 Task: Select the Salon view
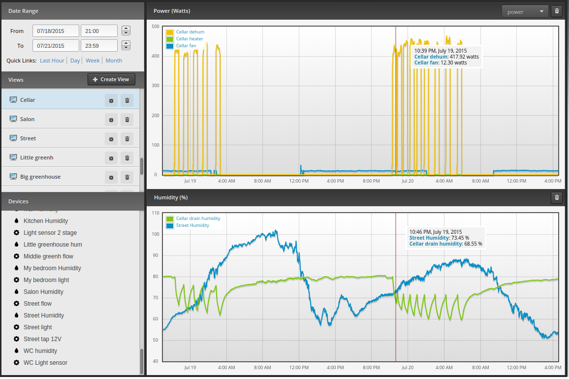(70, 119)
